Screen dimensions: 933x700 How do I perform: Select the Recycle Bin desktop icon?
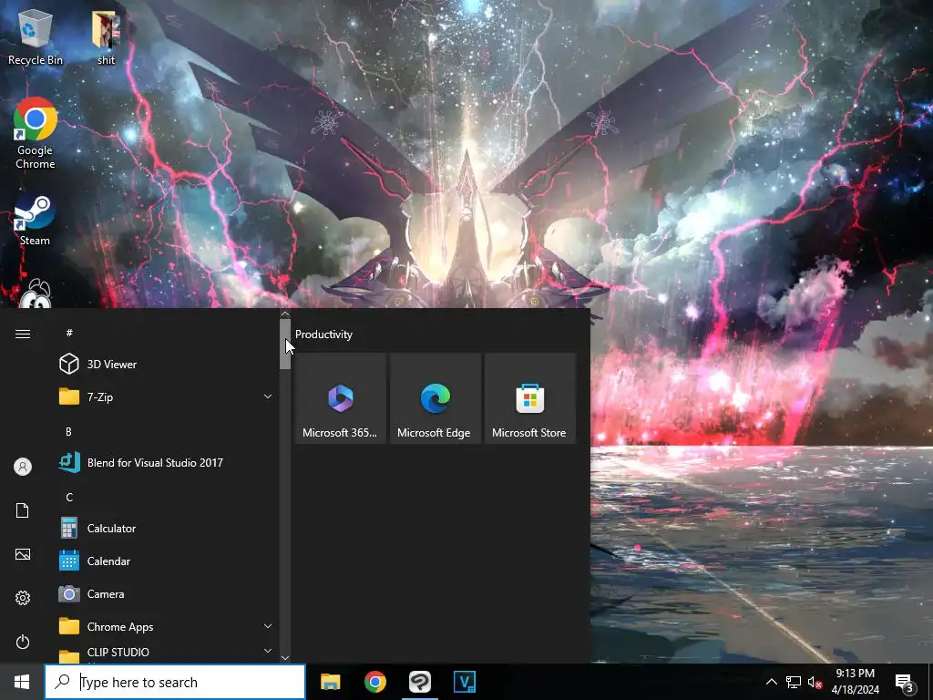coord(36,37)
